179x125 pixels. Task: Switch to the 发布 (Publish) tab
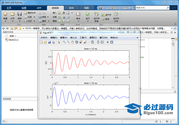pos(71,8)
